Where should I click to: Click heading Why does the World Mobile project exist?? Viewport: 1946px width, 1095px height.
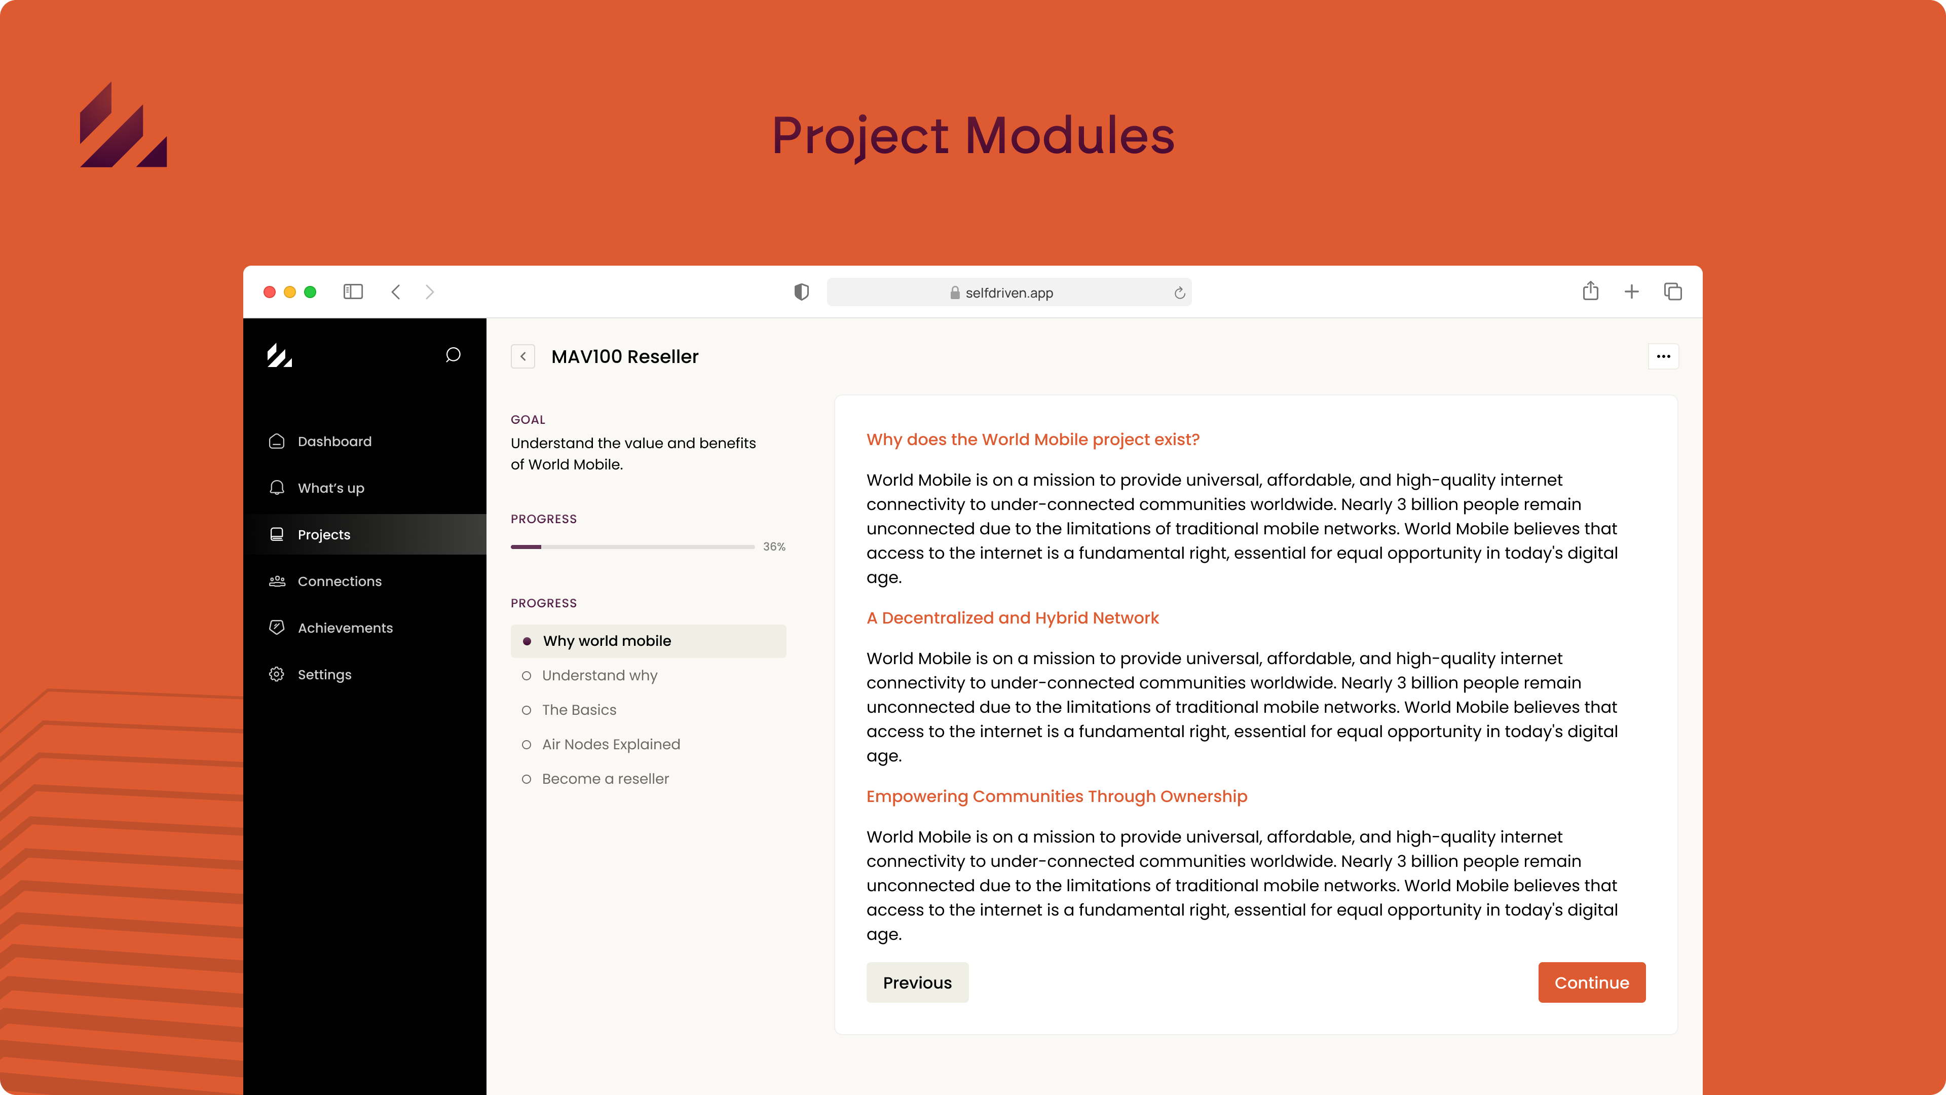(x=1033, y=440)
